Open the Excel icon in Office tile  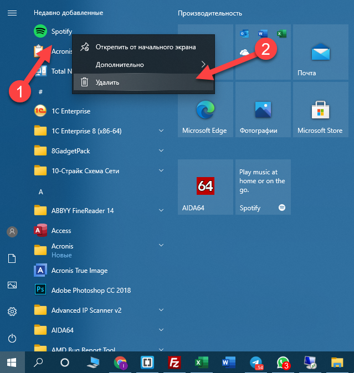282,34
